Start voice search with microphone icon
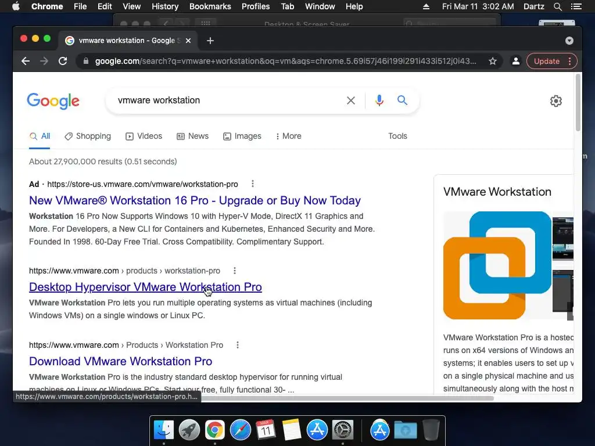The image size is (595, 446). 379,100
